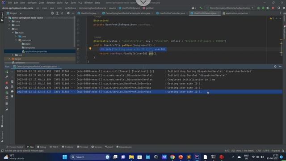Open Search Everywhere magnifier icon
Screen dimensions: 286x161
click(x=279, y=8)
